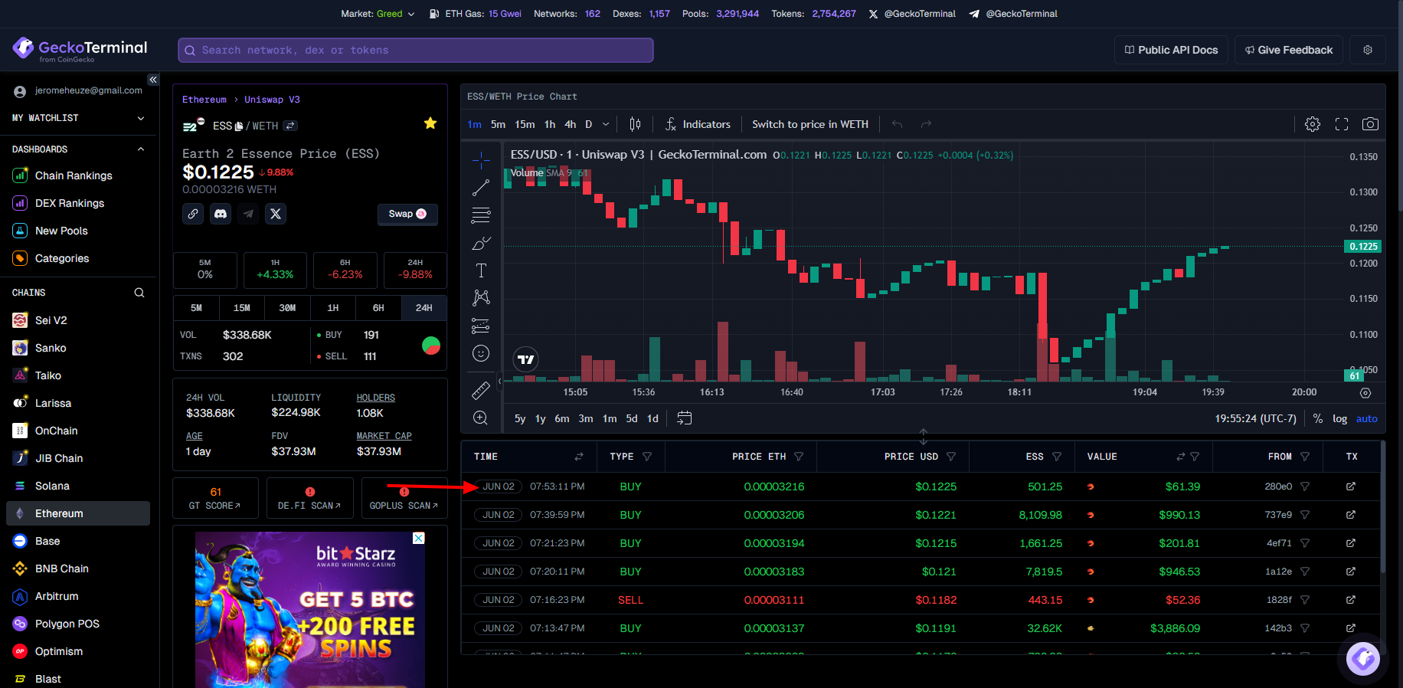1403x688 pixels.
Task: Open Public API Docs
Action: point(1171,50)
